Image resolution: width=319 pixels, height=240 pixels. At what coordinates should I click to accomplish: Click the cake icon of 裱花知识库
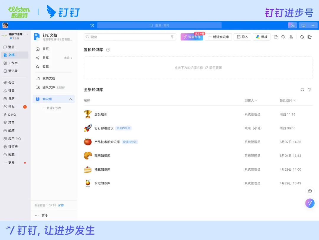click(x=88, y=169)
